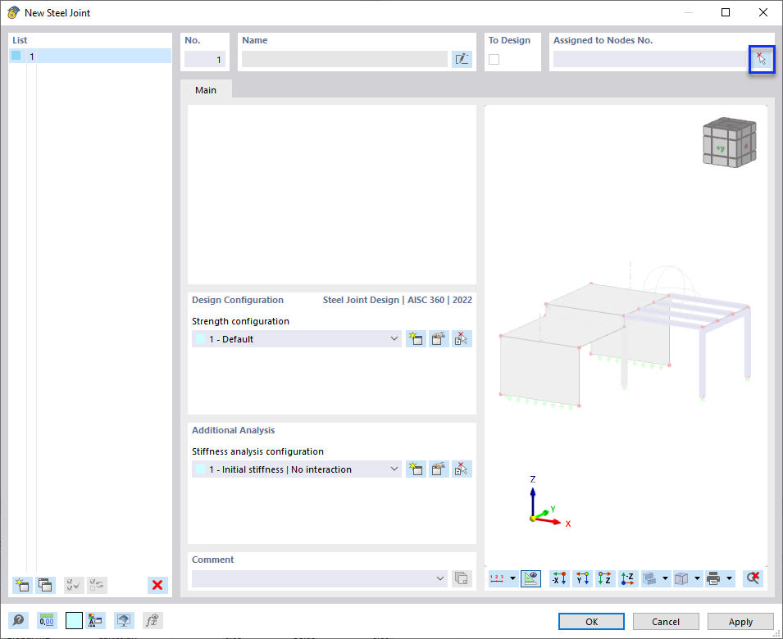Expand the stiffness analysis configuration dropdown
783x639 pixels.
(x=394, y=469)
